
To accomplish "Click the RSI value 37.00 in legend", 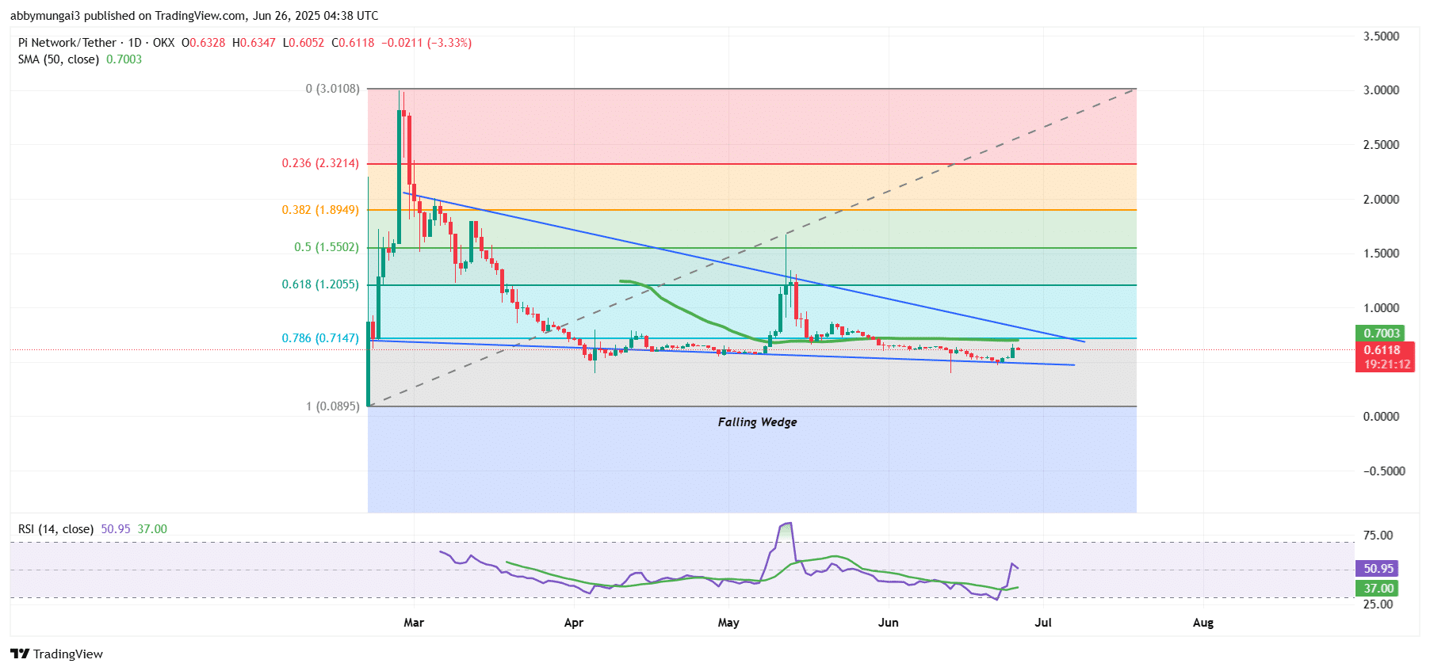I will [x=152, y=529].
